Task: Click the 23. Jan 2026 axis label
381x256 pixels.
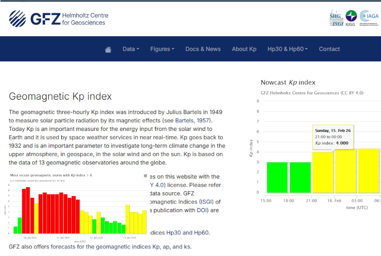Action: point(130,238)
